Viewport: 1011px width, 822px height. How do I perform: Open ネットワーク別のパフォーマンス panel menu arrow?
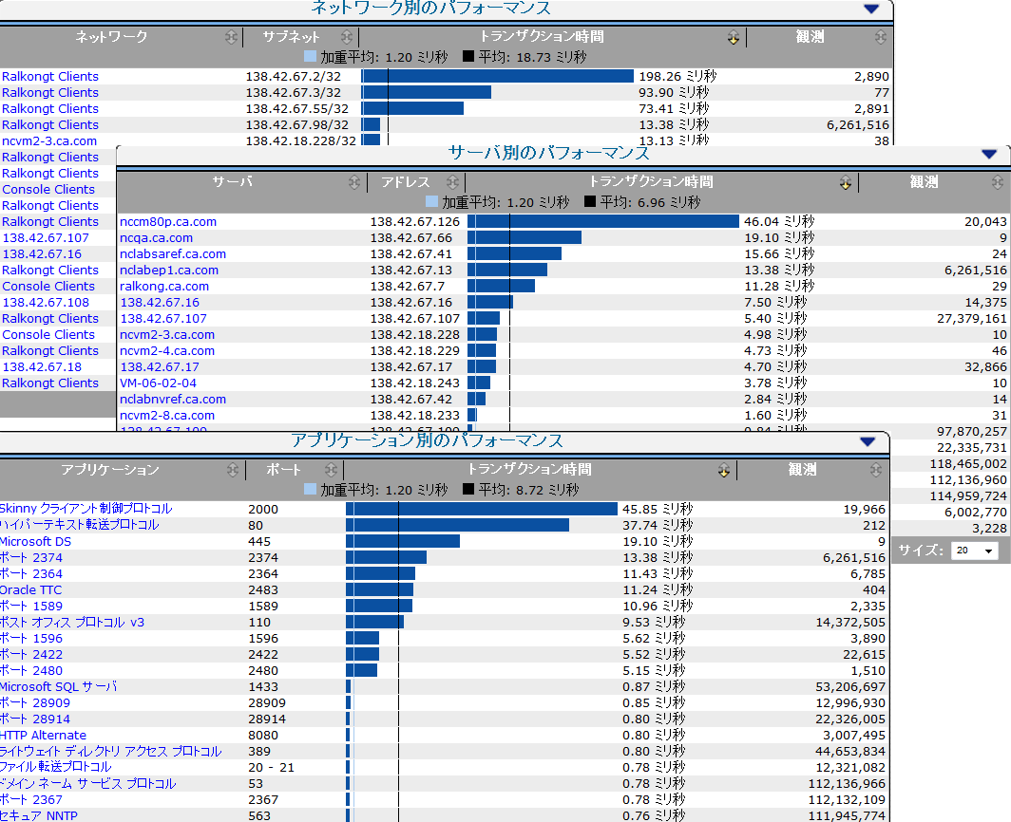point(871,9)
